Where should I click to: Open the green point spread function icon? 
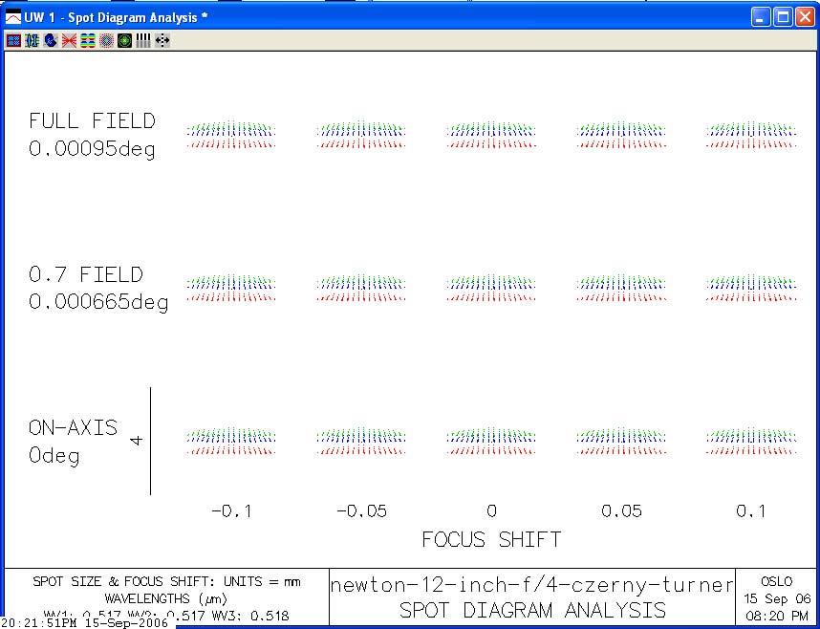point(124,41)
